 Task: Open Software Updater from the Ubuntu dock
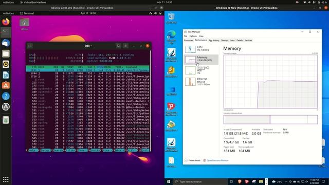point(6,107)
